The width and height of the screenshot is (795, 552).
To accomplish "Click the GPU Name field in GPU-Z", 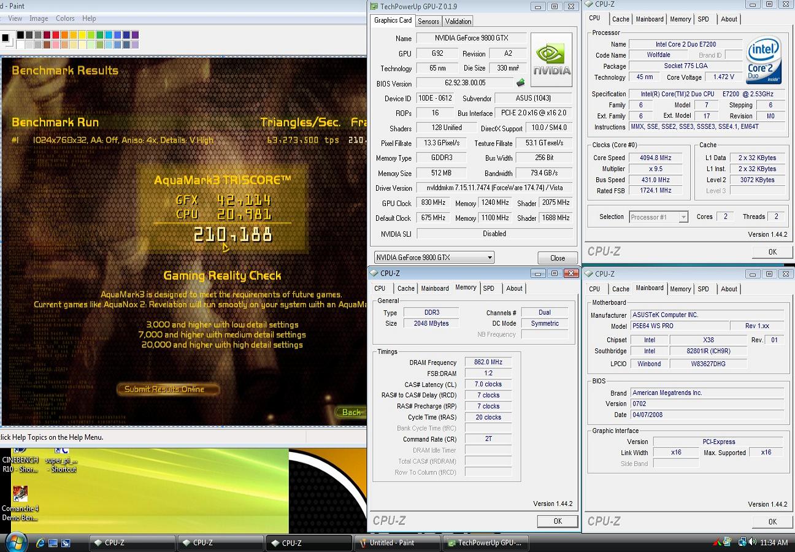I will coord(471,38).
